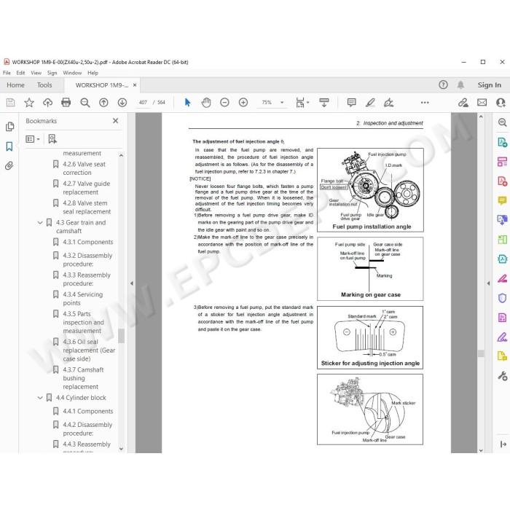Toggle the Bookmarks panel icon
Screen dimensions: 510x510
coord(9,146)
